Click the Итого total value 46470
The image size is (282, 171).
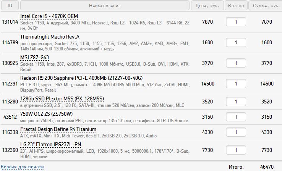click(x=267, y=167)
